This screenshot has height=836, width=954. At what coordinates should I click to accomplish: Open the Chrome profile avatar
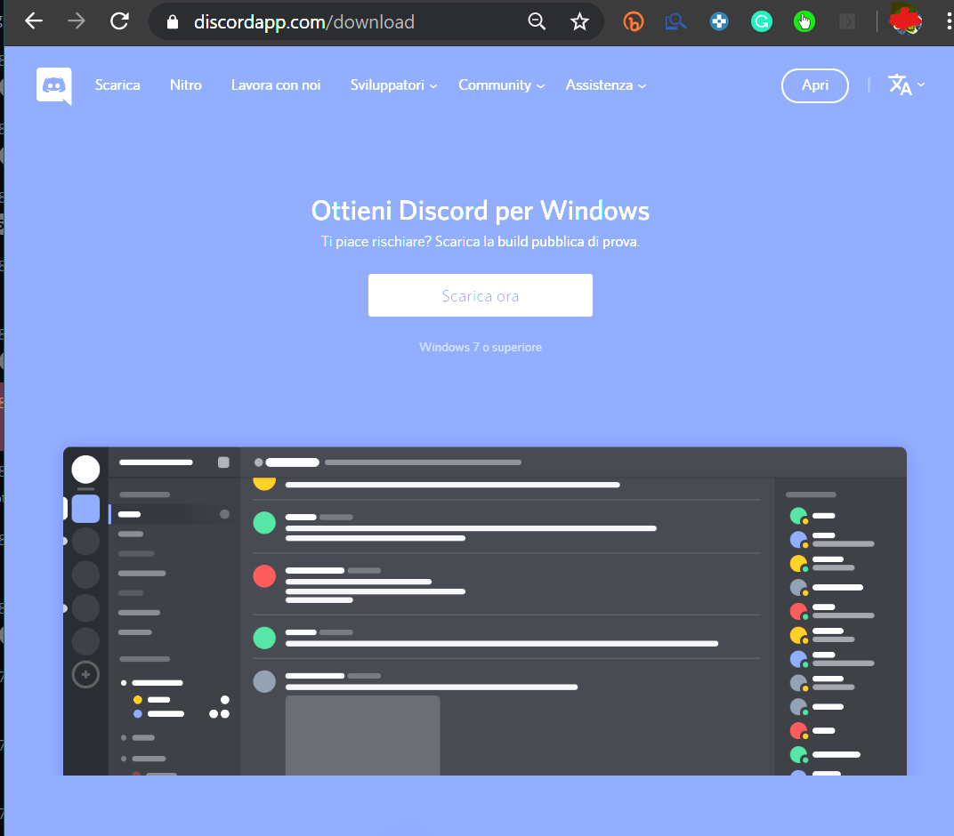905,21
